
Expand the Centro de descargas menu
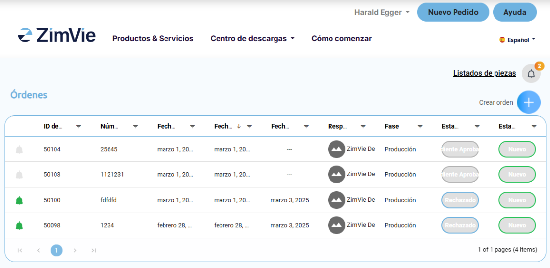coord(252,39)
